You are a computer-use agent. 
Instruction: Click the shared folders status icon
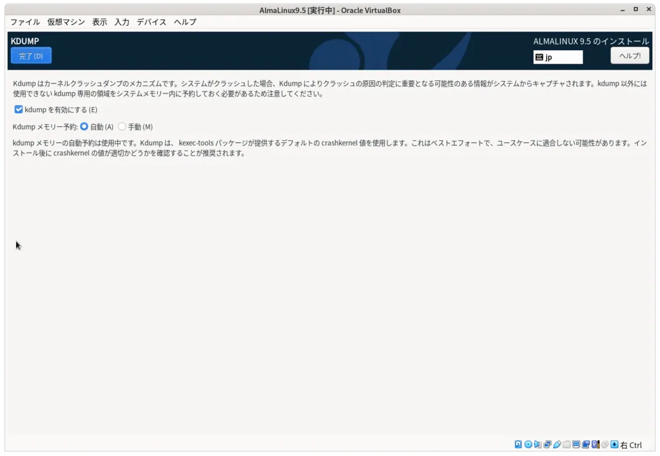click(x=567, y=444)
